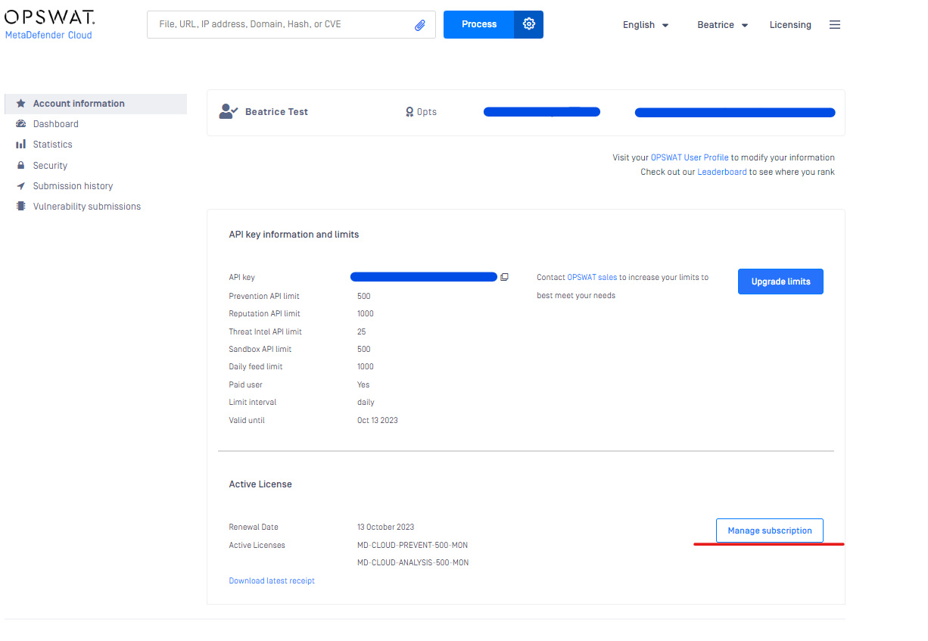Click the Reputation API limit label
Viewport: 928px width, 641px height.
(264, 313)
